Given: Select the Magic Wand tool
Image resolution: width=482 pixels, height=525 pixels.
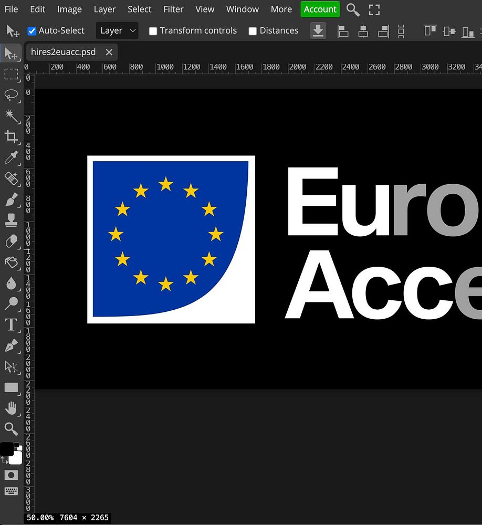Looking at the screenshot, I should (x=11, y=116).
